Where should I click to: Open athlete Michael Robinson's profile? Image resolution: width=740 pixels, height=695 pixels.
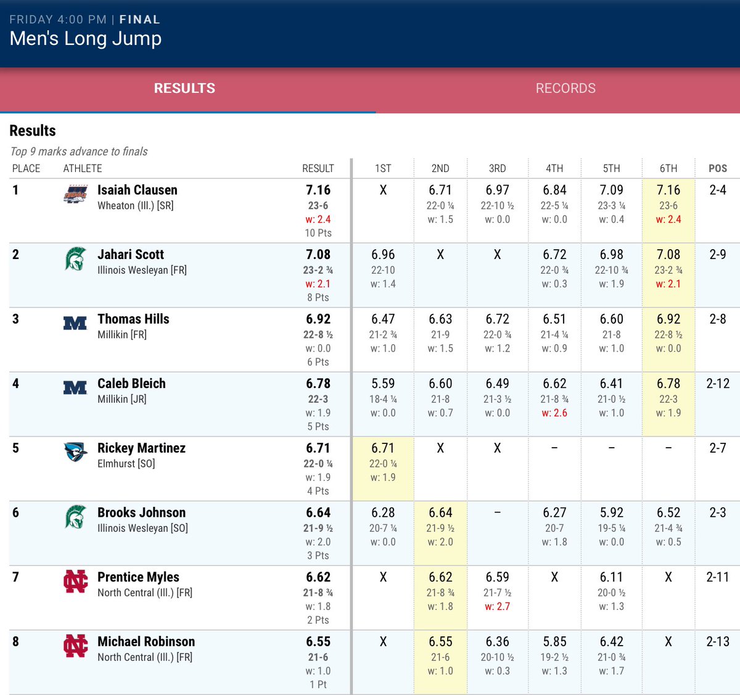(x=146, y=641)
